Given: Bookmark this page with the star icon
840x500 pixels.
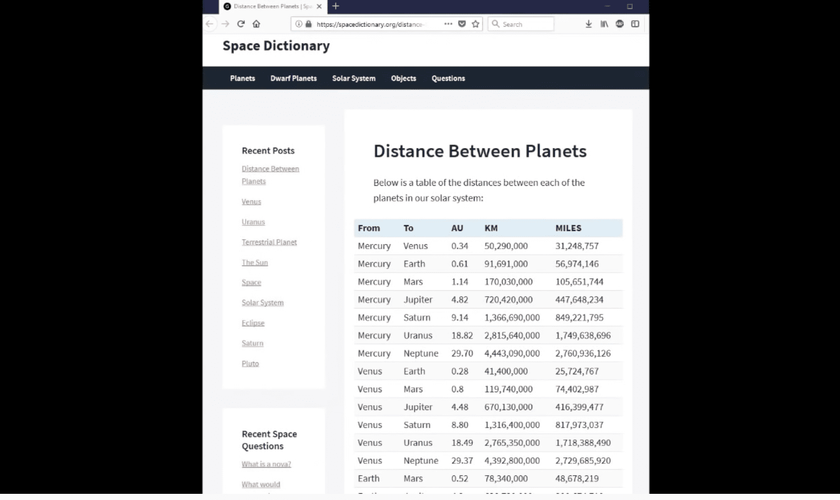Looking at the screenshot, I should coord(476,24).
